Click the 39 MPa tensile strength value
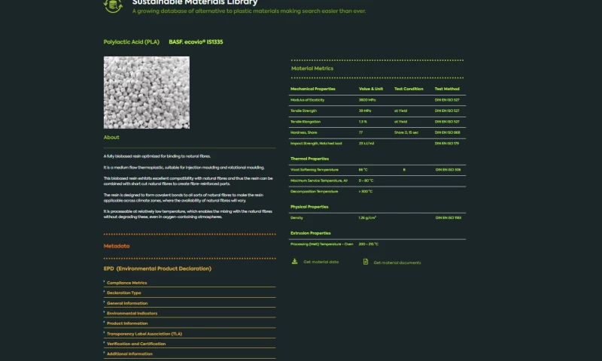 pyautogui.click(x=365, y=111)
